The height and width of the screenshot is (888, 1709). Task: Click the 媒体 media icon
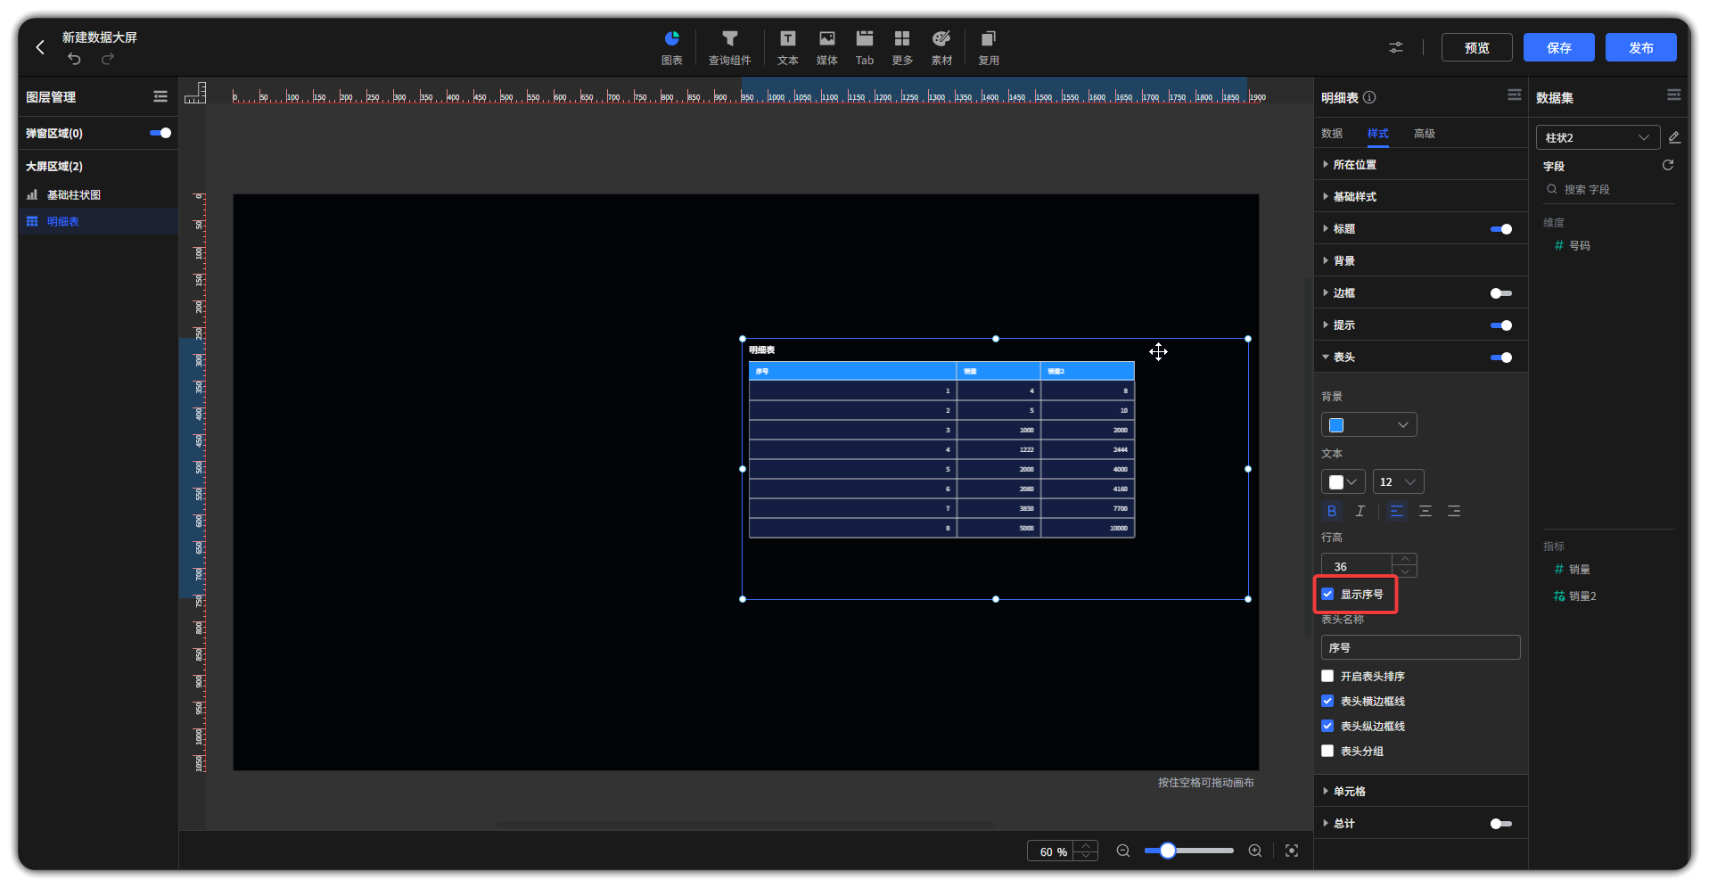(826, 39)
